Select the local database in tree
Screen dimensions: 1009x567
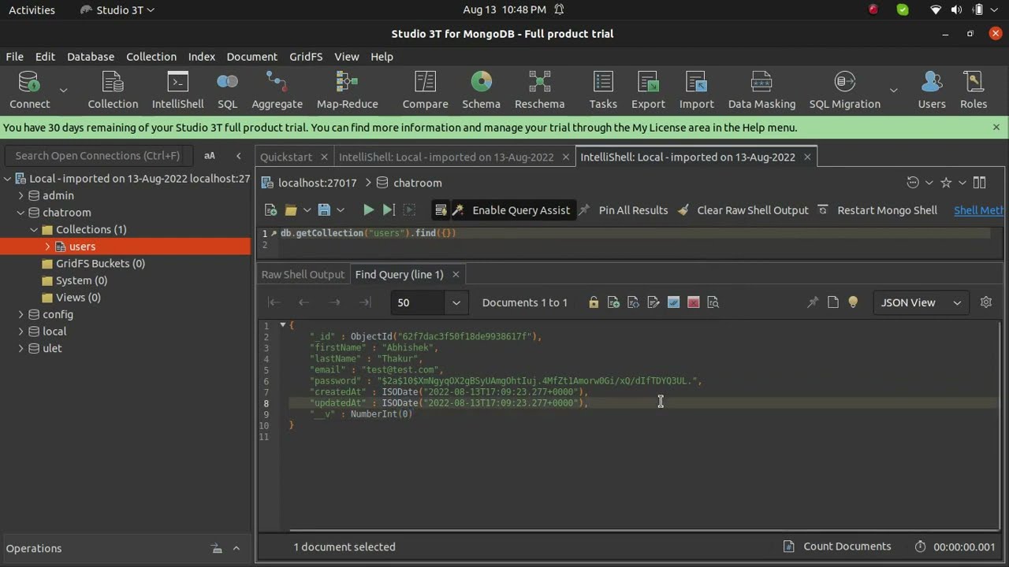(54, 332)
